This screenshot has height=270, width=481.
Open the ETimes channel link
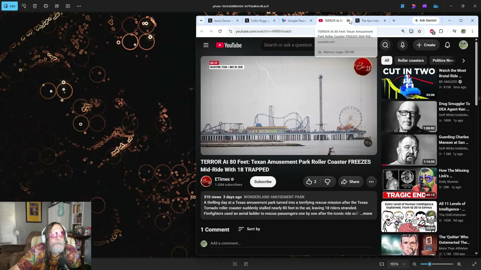[x=222, y=179]
